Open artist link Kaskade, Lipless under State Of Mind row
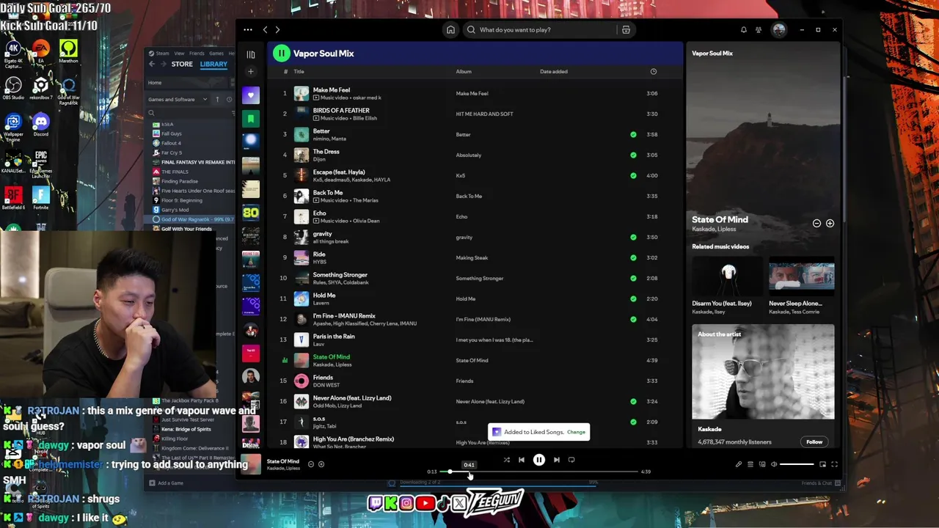The image size is (939, 528). 332,364
